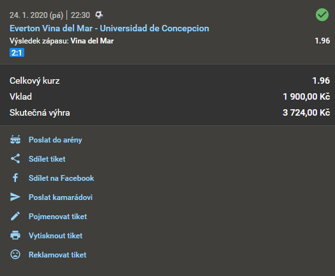Viewport: 335px width, 276px height.
Task: Click the share icon next to Sdílet tiket
Action: (x=15, y=158)
